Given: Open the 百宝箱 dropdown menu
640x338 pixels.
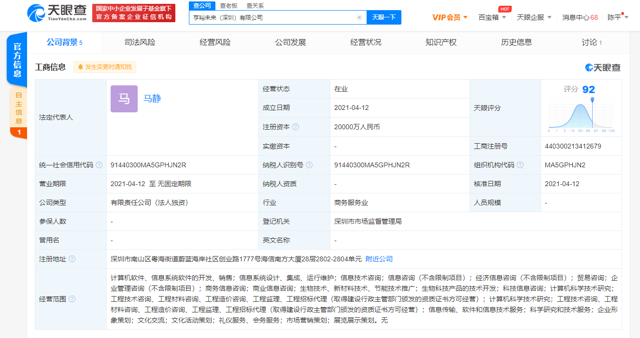Looking at the screenshot, I should (492, 17).
